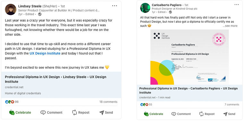
Task: Click the reaction icons beside 55 count
Action: [144, 105]
